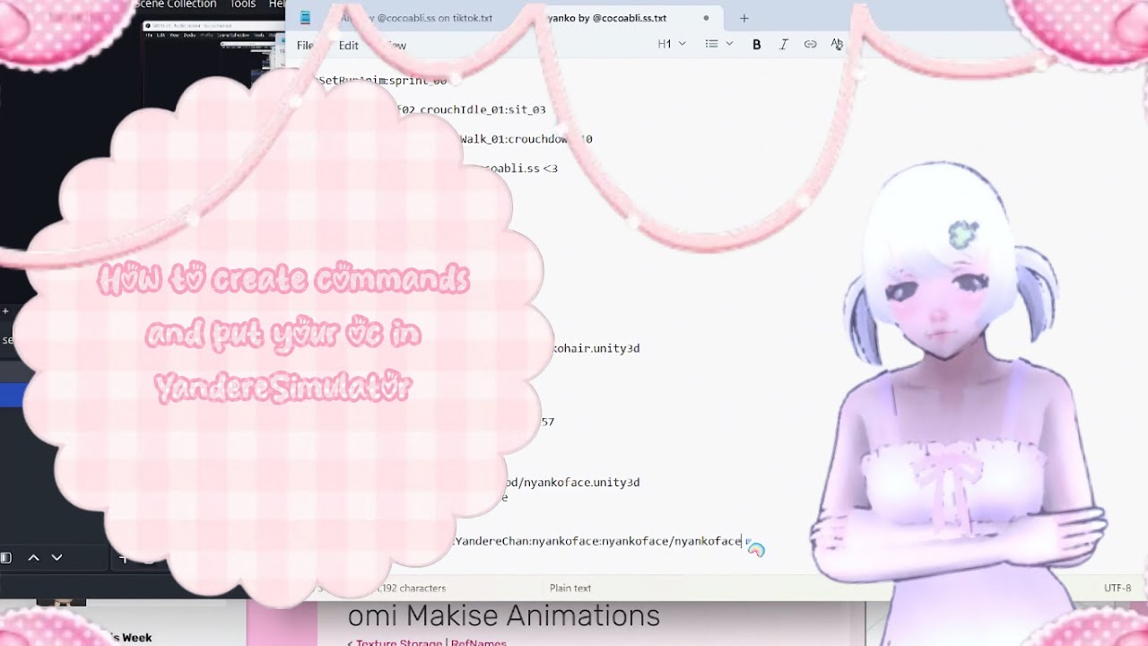Click line ending nyankoface/nyankoface
The image size is (1148, 646).
point(598,541)
